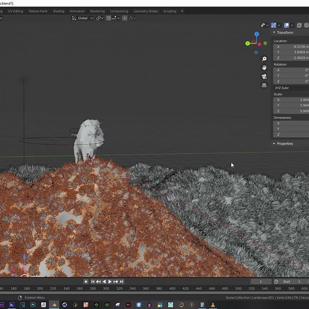Image resolution: width=309 pixels, height=309 pixels.
Task: Click the blue Z axis gizmo circle
Action: coord(257,34)
